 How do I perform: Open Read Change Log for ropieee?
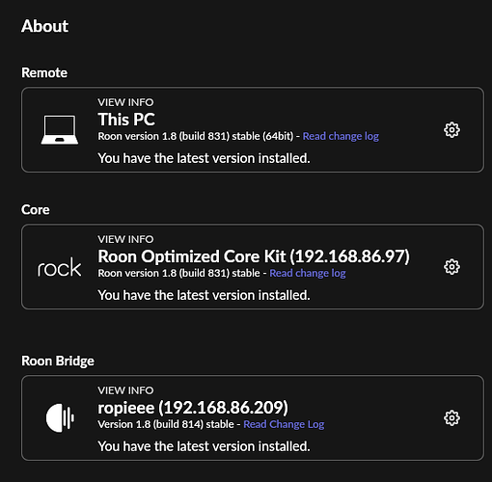[x=284, y=424]
